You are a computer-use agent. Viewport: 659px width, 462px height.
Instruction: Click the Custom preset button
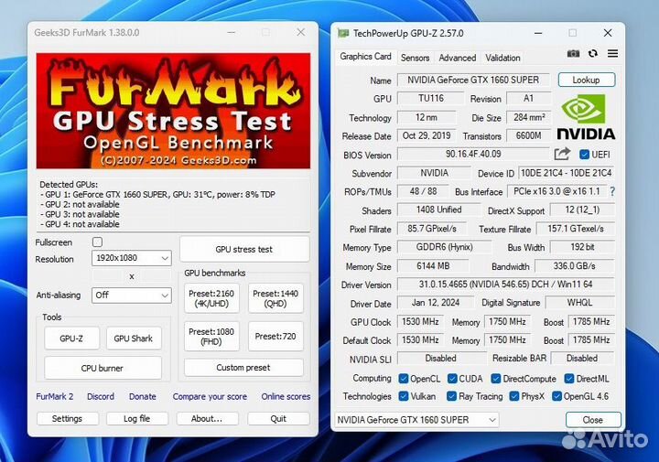(243, 368)
